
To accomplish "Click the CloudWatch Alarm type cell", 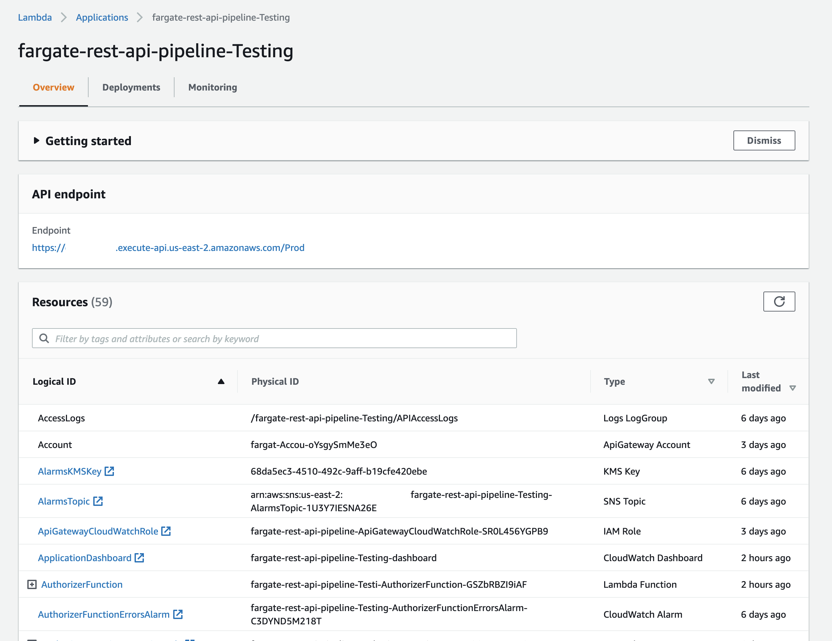I will click(643, 614).
